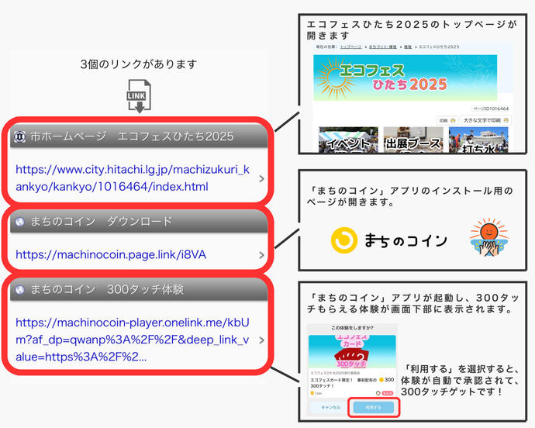Viewport: 535px width, 428px height.
Task: Click the 大きな文字で印刷 button
Action: pos(487,120)
